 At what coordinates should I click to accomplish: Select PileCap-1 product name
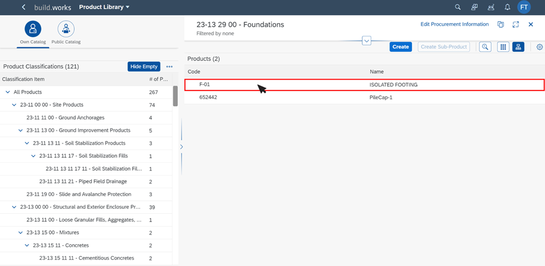coord(381,98)
